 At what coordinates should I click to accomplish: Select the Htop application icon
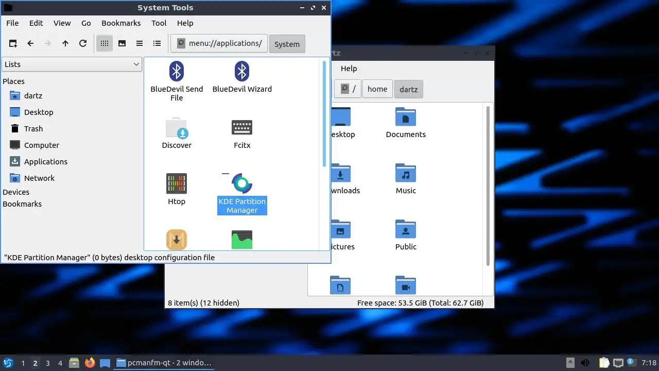tap(177, 189)
